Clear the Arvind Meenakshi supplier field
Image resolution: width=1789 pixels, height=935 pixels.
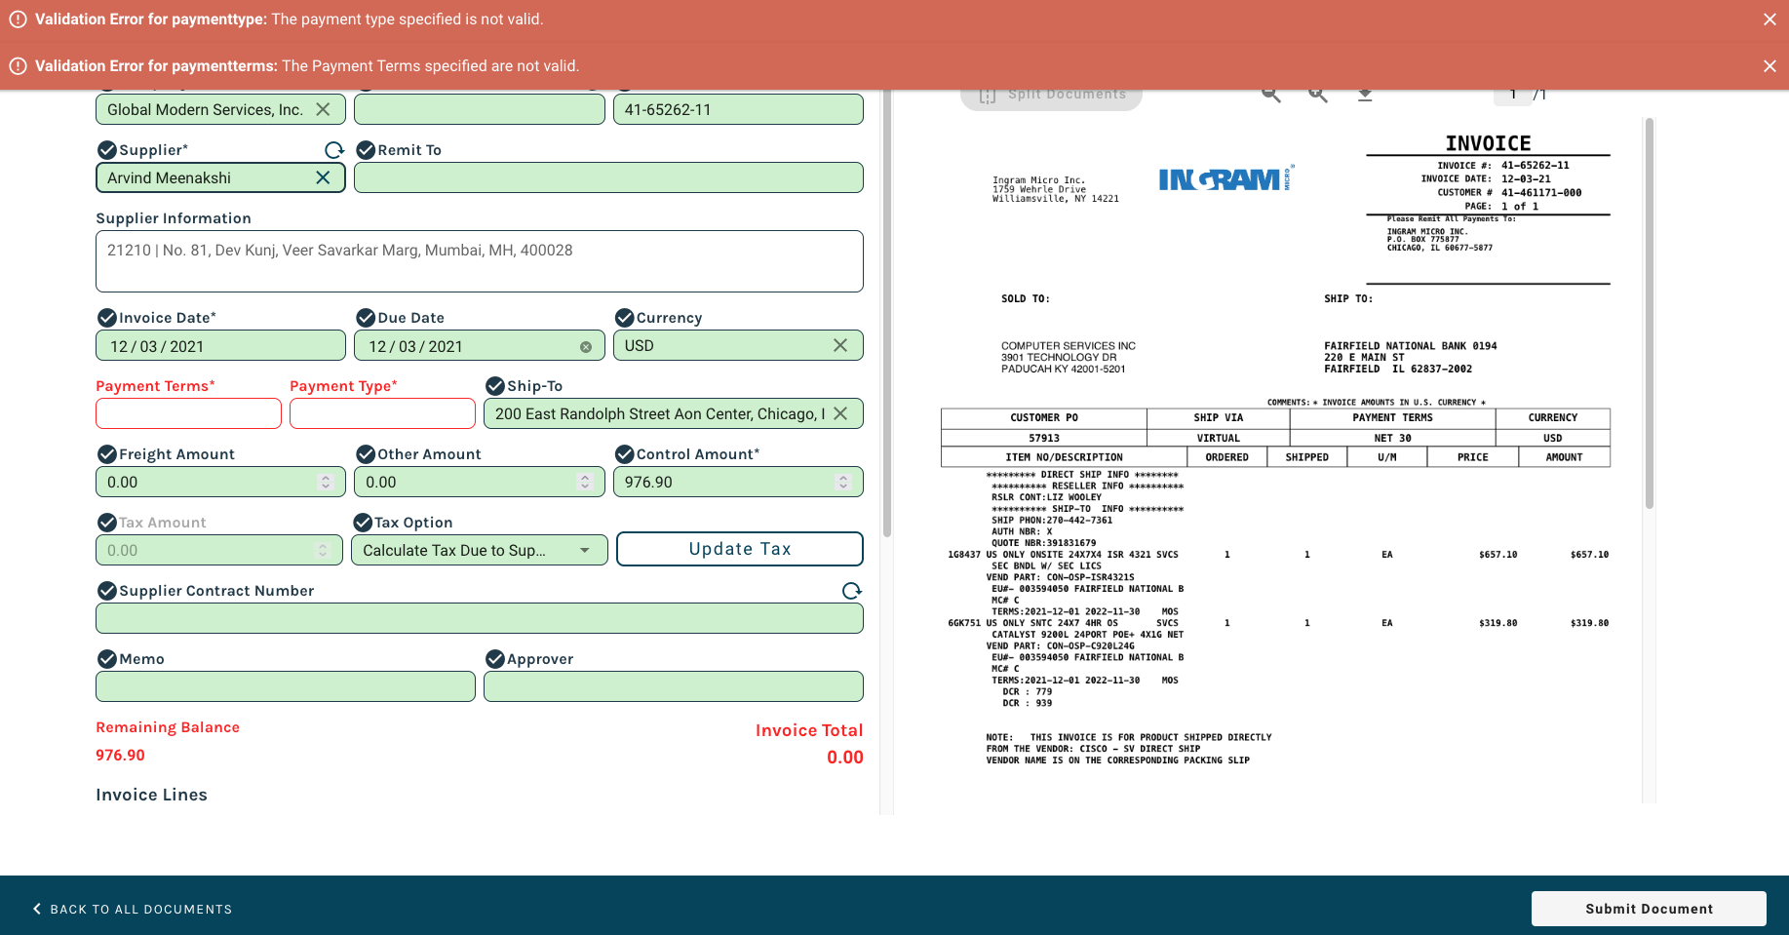pyautogui.click(x=323, y=177)
